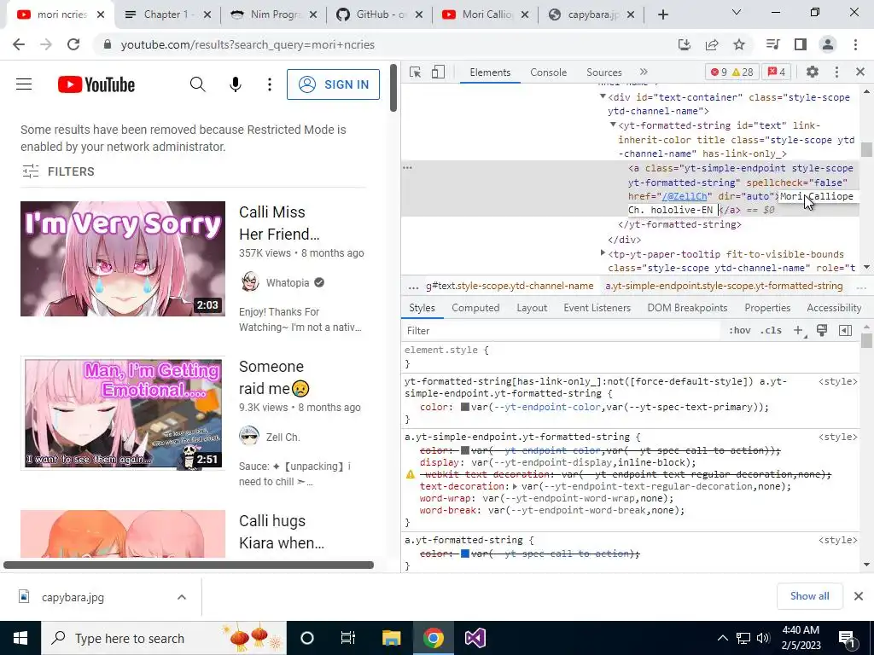This screenshot has width=874, height=655.
Task: Open Calli hugs Kiara video title
Action: click(281, 531)
